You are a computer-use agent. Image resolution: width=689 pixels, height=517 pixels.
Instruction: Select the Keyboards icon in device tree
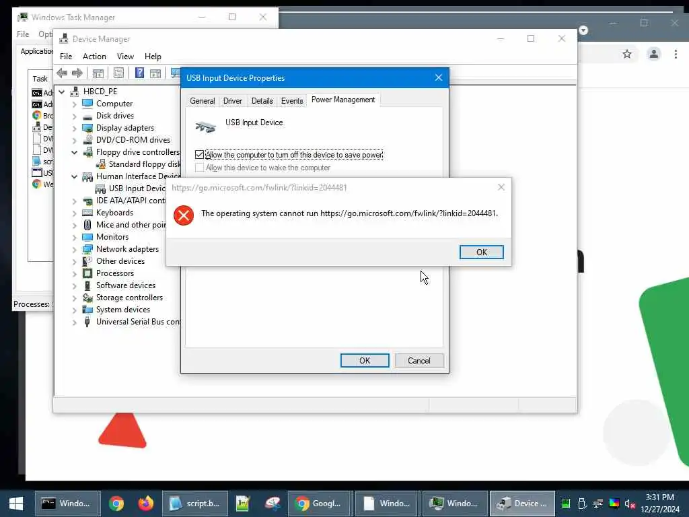[87, 213]
